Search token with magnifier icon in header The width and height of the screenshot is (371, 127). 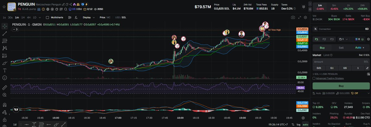pos(66,9)
